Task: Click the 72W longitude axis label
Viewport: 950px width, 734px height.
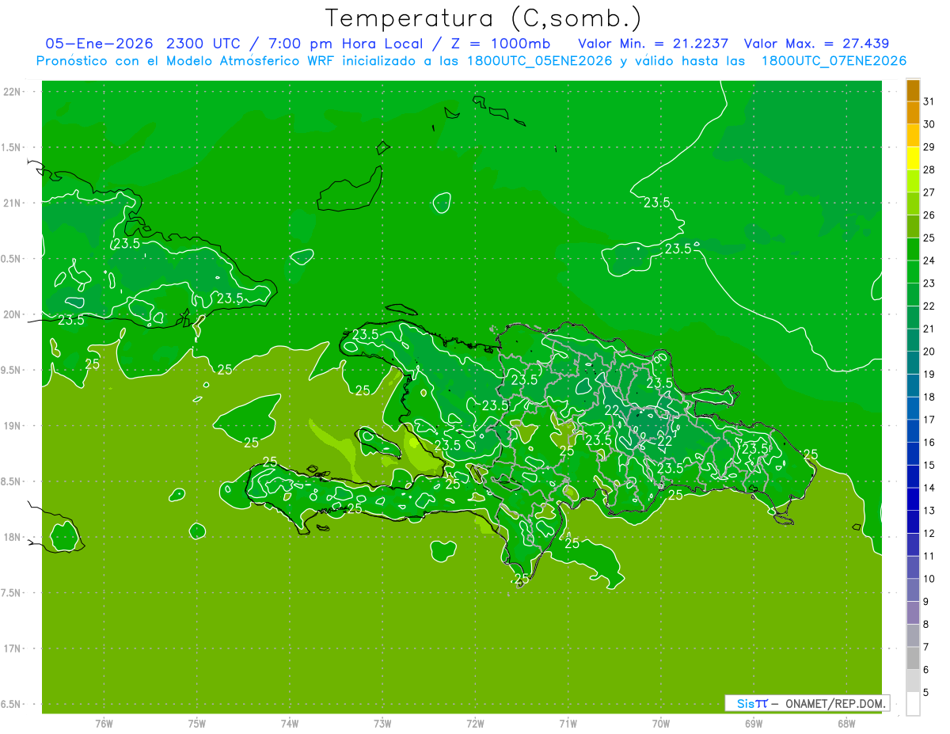Action: pos(475,724)
